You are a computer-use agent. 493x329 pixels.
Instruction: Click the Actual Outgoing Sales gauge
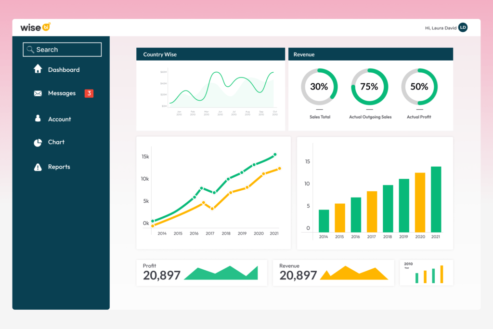tap(369, 87)
